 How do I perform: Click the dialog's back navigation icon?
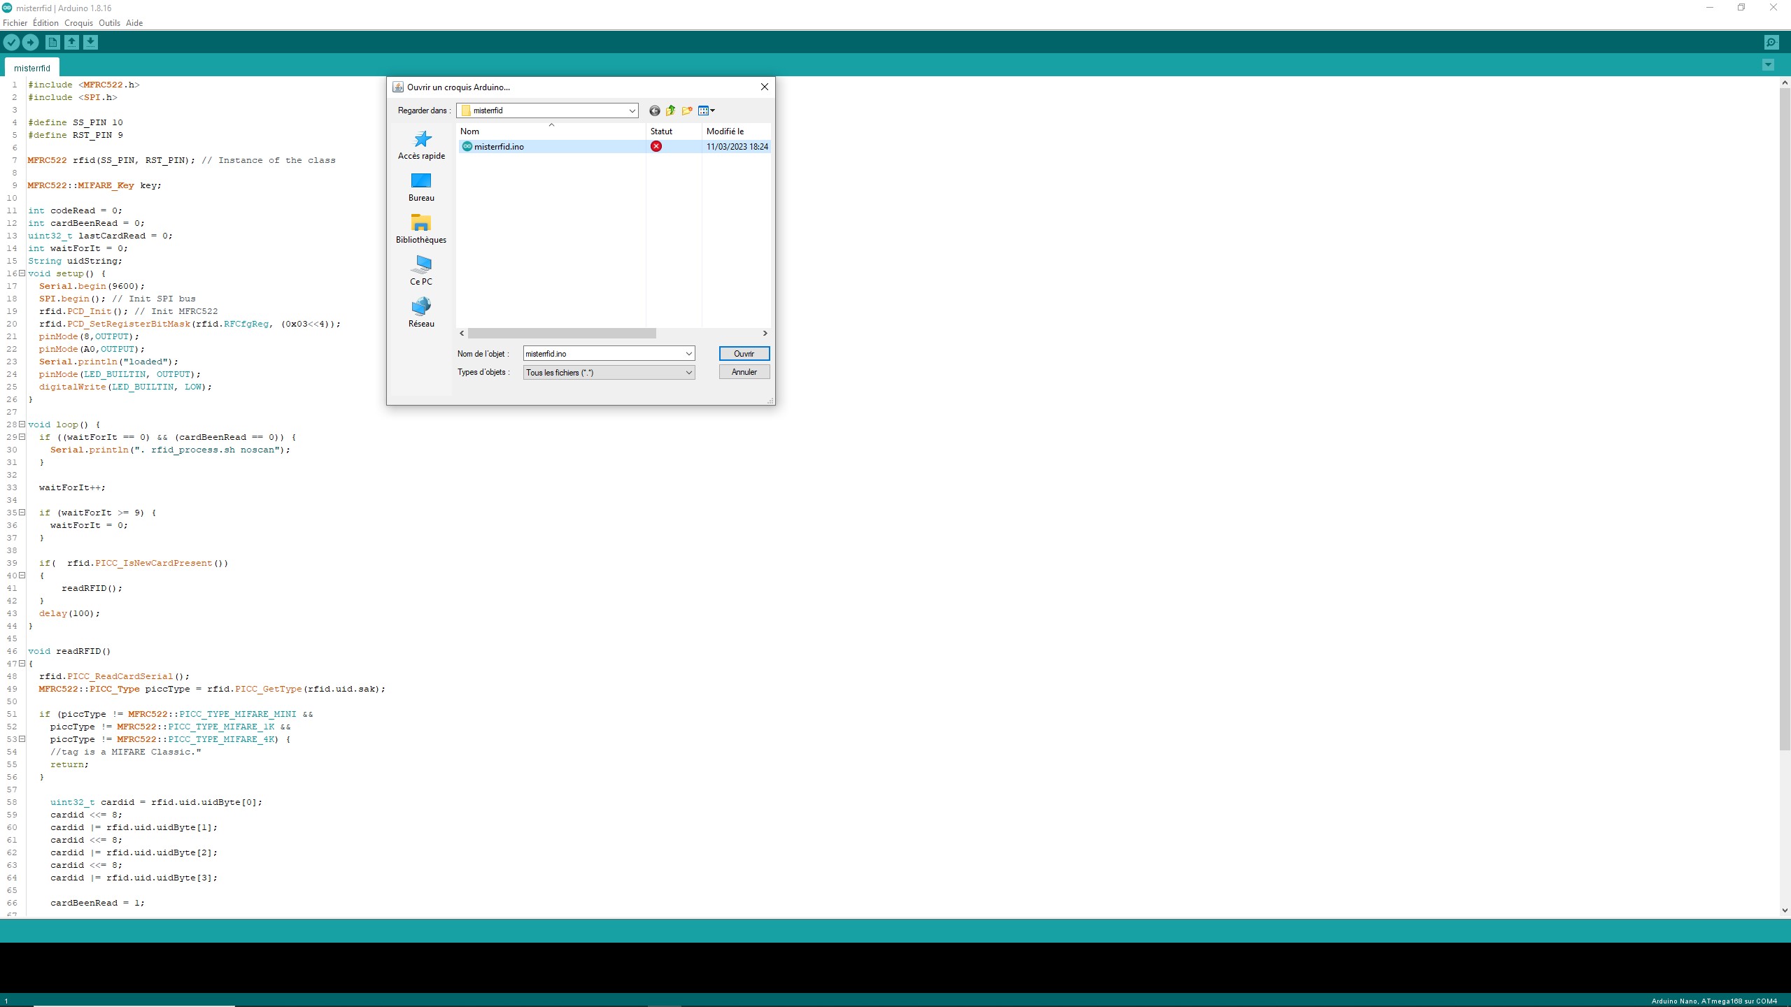pos(654,110)
